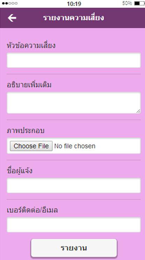Focus the หัวข้อความเสี่ยง text field
Viewport: 145px width, 260px height.
[x=74, y=60]
